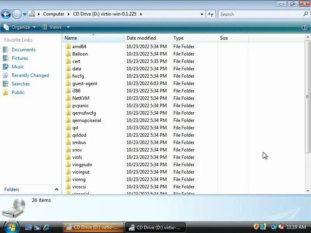Focus the Search input field
The height and width of the screenshot is (233, 311).
coord(260,14)
